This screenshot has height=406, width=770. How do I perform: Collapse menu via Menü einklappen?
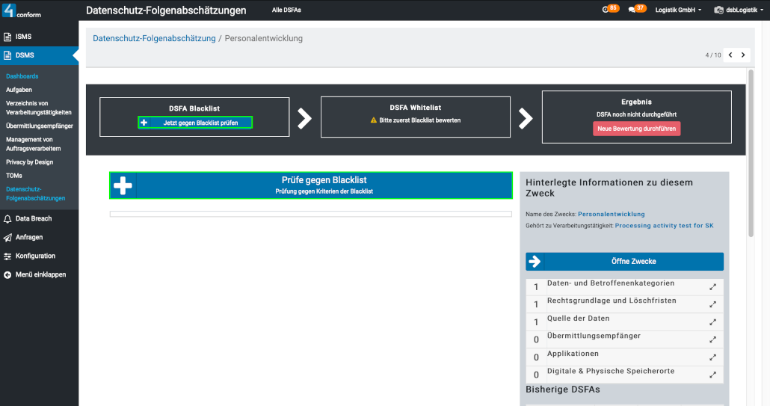[39, 274]
